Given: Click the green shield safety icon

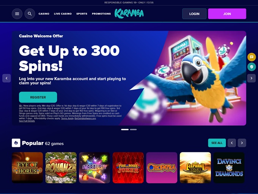Looking at the screenshot, I should click(x=252, y=67).
